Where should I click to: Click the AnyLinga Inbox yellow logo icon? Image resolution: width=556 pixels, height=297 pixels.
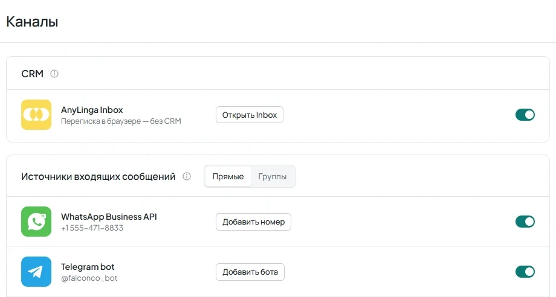36,115
